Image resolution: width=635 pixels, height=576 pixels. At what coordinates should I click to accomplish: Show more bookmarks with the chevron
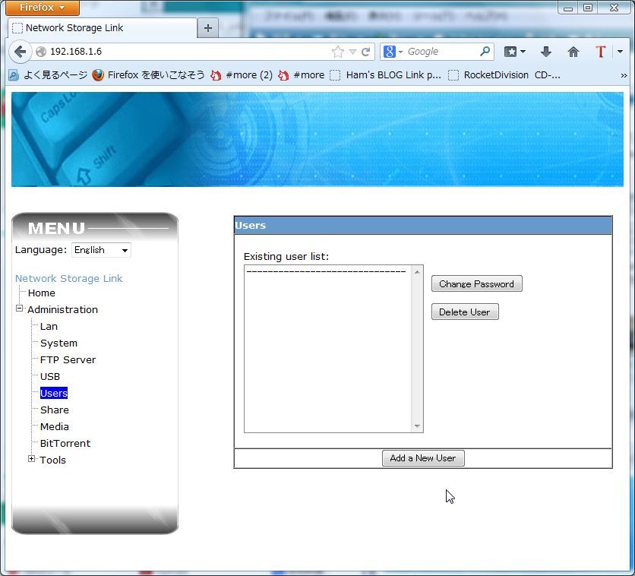point(624,75)
